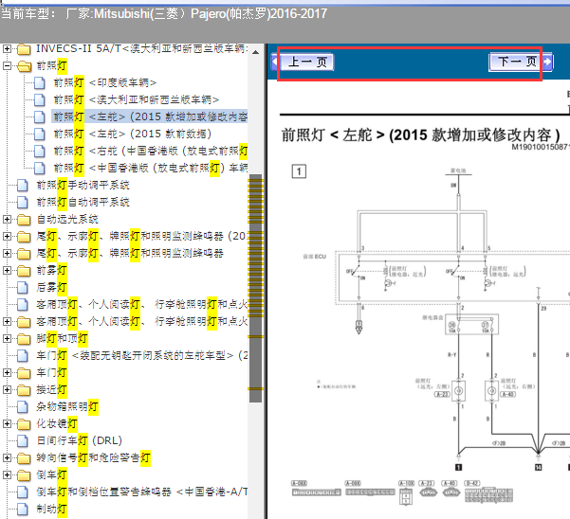570x519 pixels.
Task: Click the tree panel scroll-up arrow
Action: (255, 52)
